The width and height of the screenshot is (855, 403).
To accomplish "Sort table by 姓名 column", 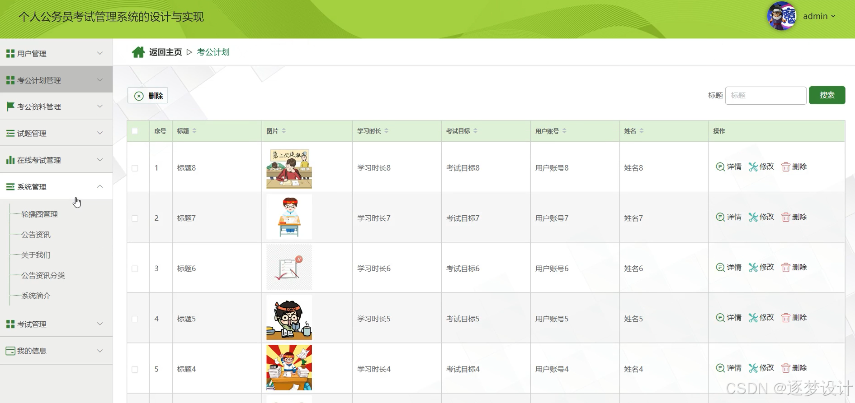I will pyautogui.click(x=642, y=131).
